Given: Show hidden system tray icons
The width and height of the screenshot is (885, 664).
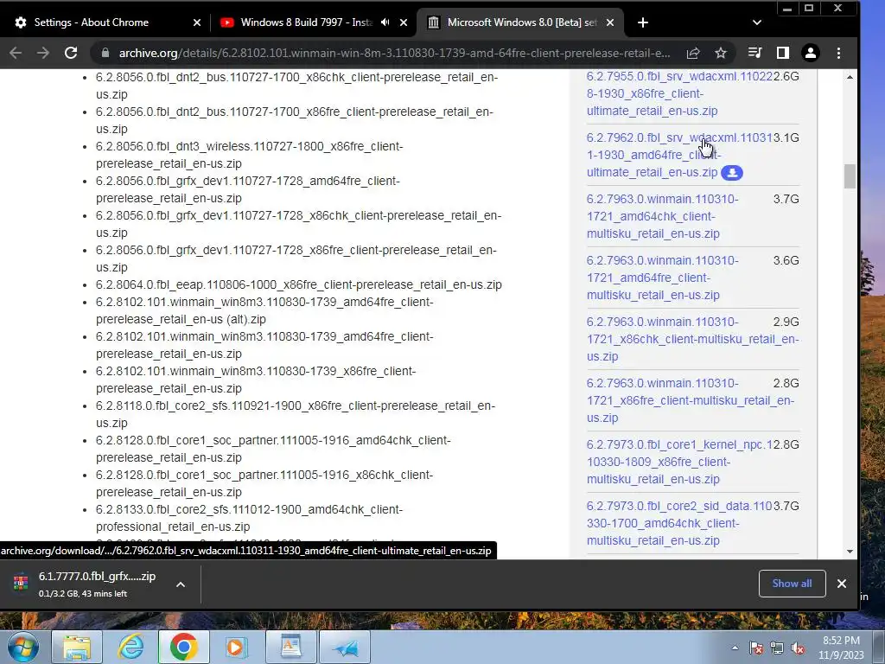Looking at the screenshot, I should pos(735,648).
